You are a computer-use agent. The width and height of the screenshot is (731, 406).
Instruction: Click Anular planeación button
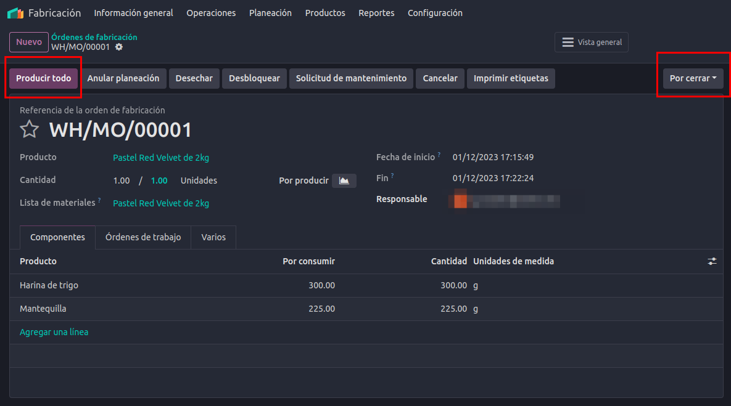click(123, 78)
